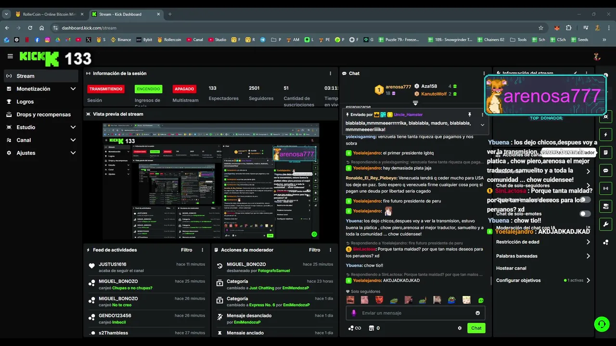
Task: Bookmark this page with the star icon
Action: pos(541,28)
